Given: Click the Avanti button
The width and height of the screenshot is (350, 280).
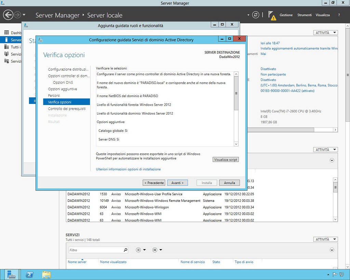Looking at the screenshot, I should pos(177,183).
